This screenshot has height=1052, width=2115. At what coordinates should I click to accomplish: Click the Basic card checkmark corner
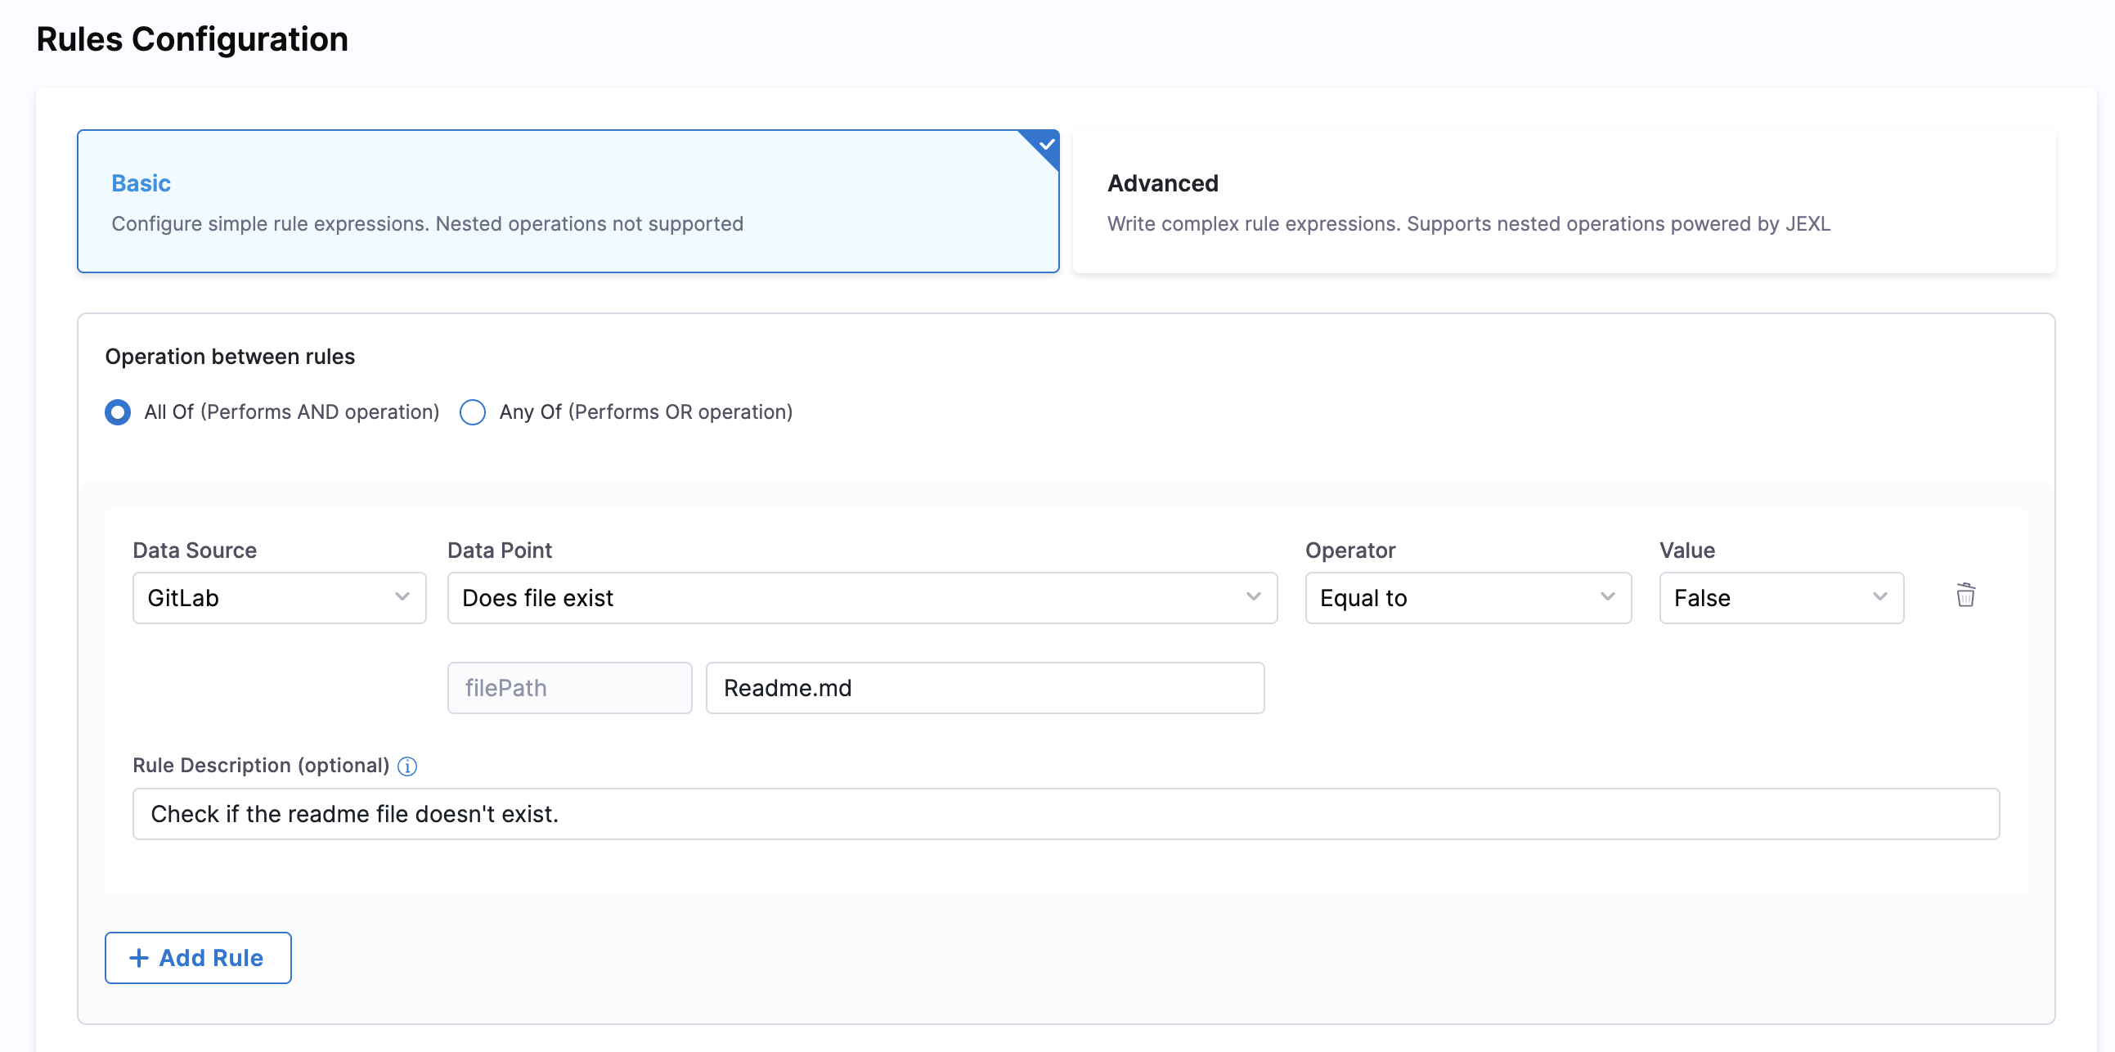(1045, 145)
